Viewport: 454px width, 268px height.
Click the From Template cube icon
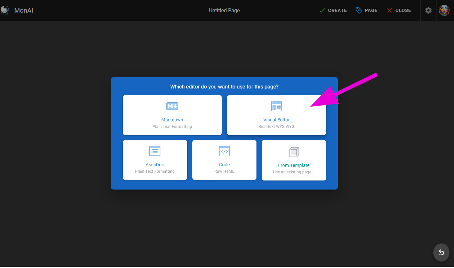(294, 152)
